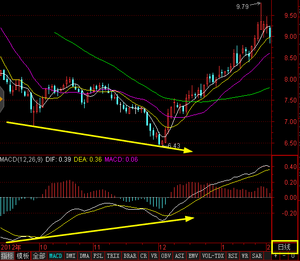Select the EMV indicator tab
Image resolution: width=300 pixels, height=261 pixels.
coord(193,256)
